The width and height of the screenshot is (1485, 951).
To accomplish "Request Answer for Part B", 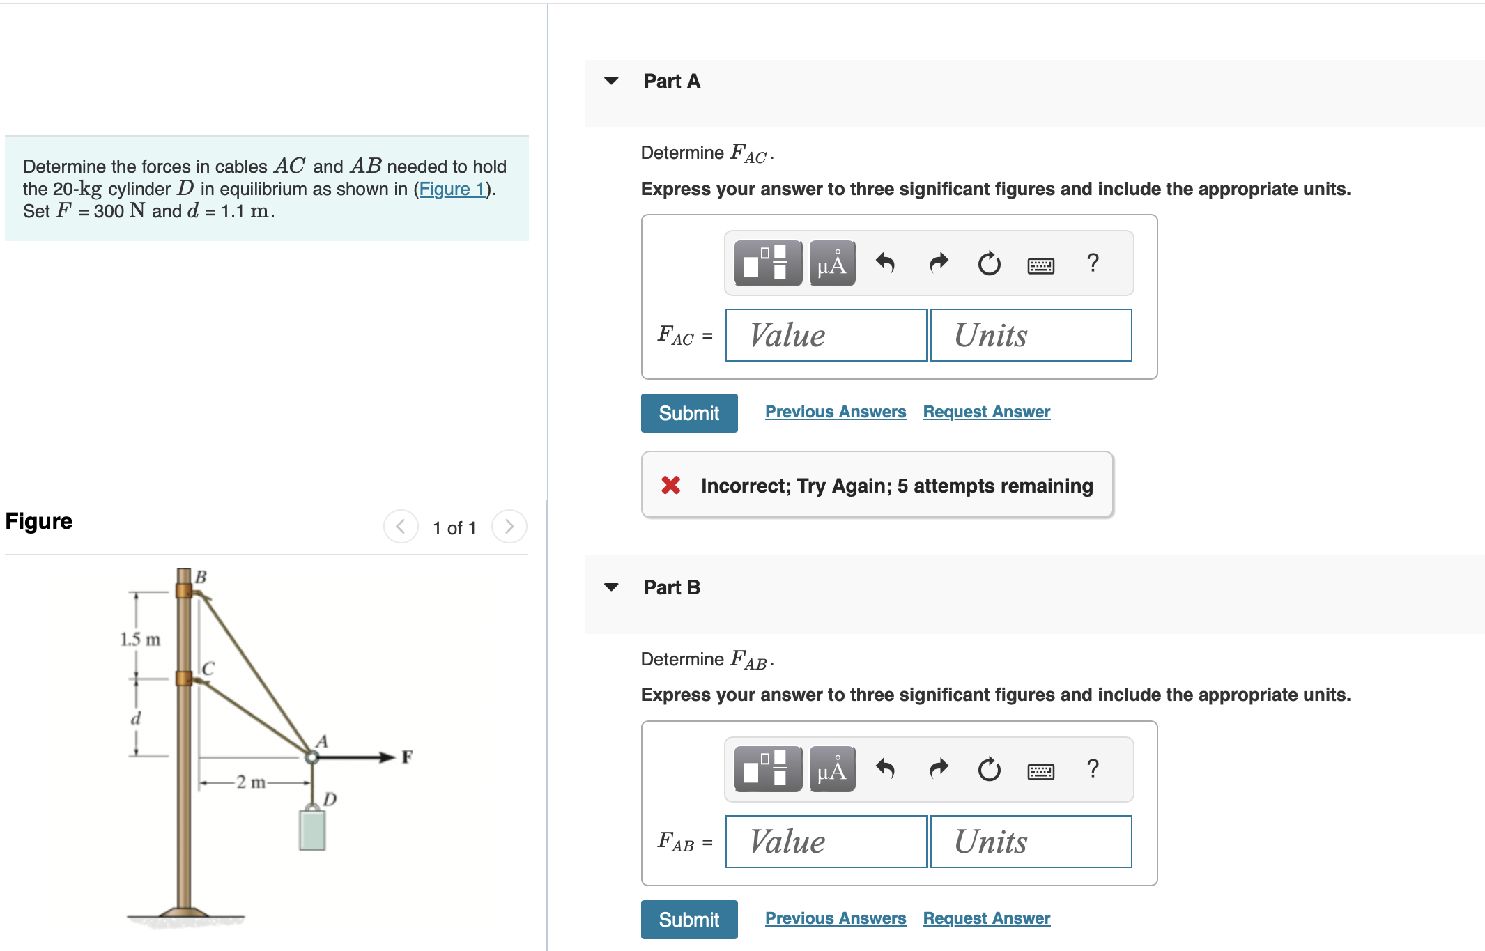I will [x=986, y=918].
